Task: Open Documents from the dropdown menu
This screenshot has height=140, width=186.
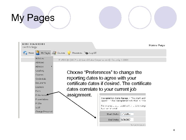Action: pos(41,83)
